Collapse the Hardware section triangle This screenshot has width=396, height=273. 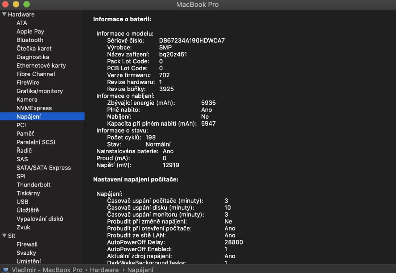coord(4,14)
